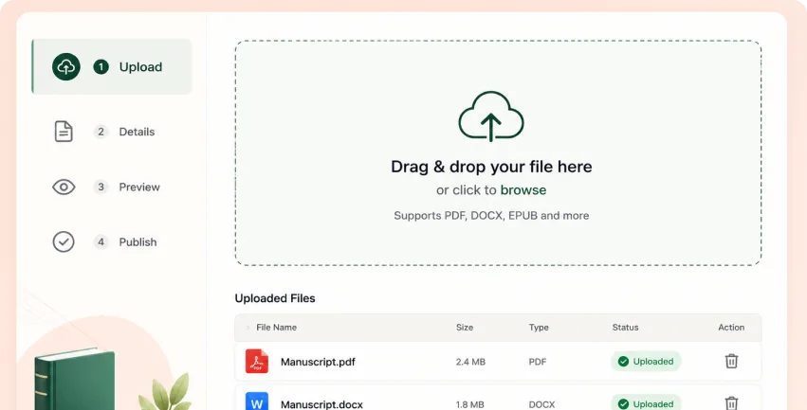This screenshot has height=410, width=807.
Task: Delete Manuscript.docx using its trash icon
Action: coord(731,403)
